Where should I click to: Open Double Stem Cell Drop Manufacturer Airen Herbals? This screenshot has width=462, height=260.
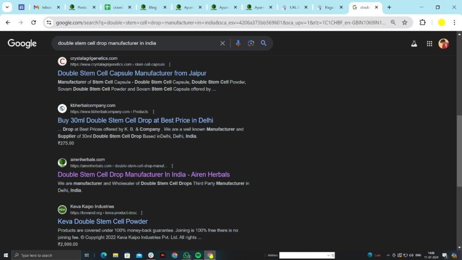click(x=144, y=175)
